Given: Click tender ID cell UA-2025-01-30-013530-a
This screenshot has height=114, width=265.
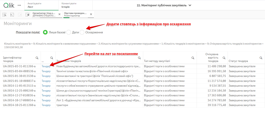Looking at the screenshot, I should (x=19, y=76).
